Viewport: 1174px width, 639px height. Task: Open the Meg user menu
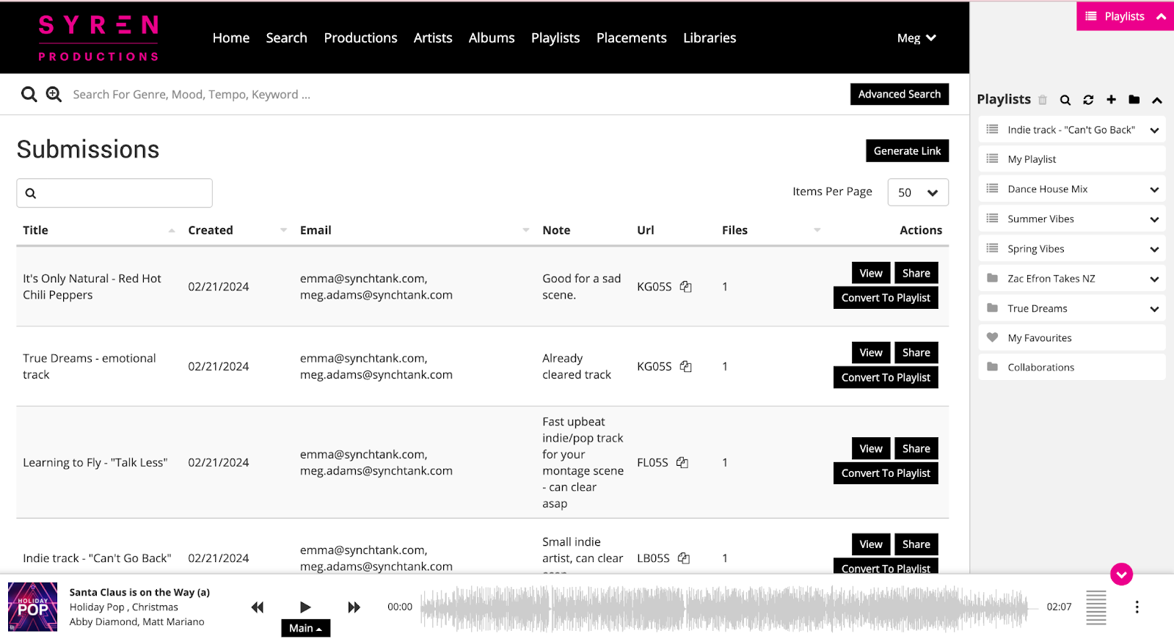pos(916,38)
